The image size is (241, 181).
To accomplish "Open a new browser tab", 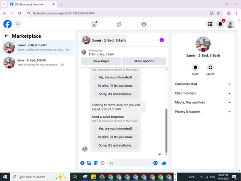I will [x=61, y=4].
